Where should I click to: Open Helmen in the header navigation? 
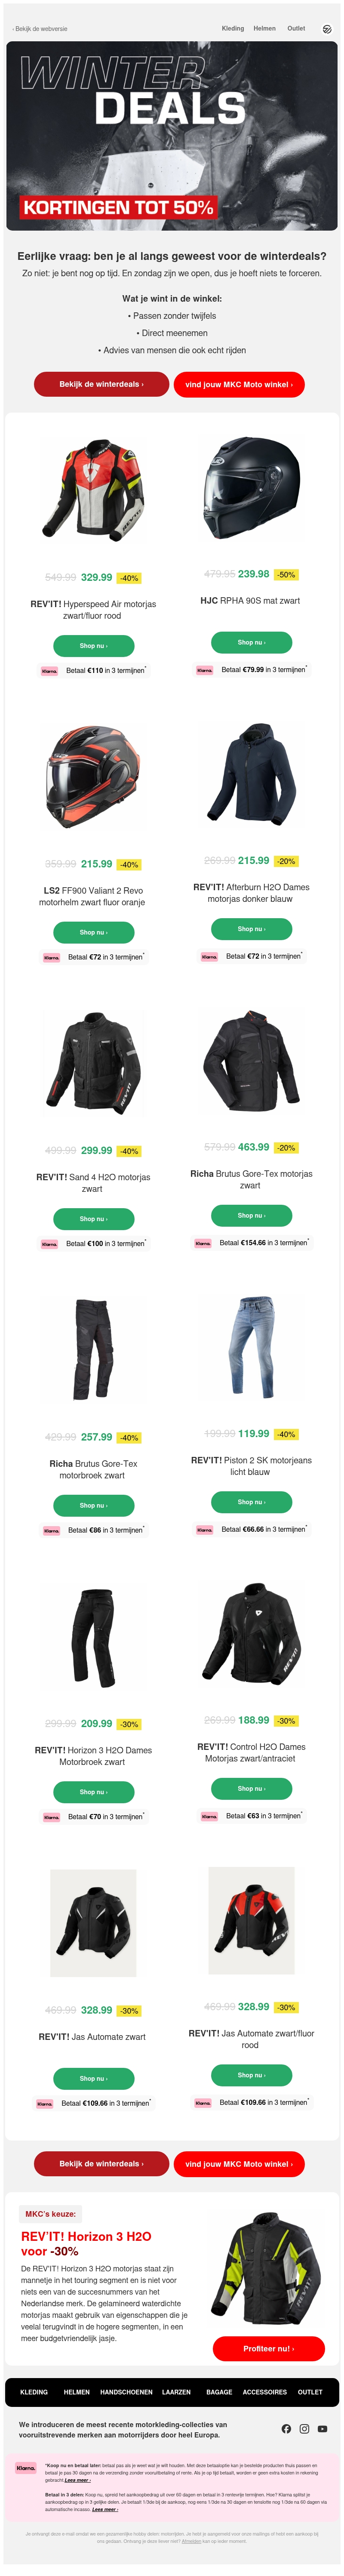[264, 29]
